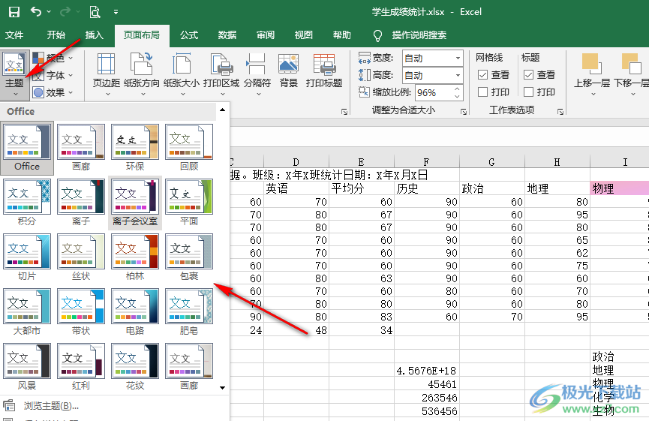Open the paper Orientation (纸张方向) tool

141,72
